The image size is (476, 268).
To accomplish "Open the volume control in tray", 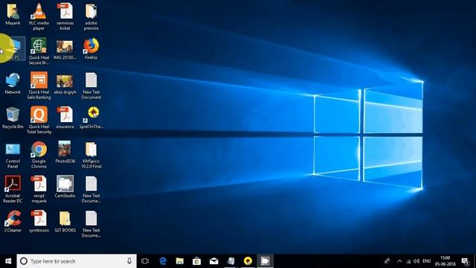I will click(x=416, y=261).
